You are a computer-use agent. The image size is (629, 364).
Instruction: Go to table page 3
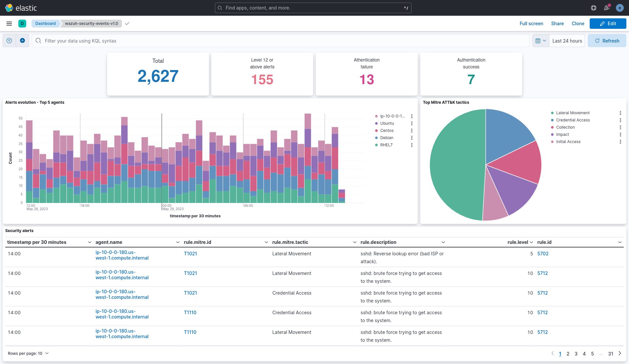click(576, 354)
